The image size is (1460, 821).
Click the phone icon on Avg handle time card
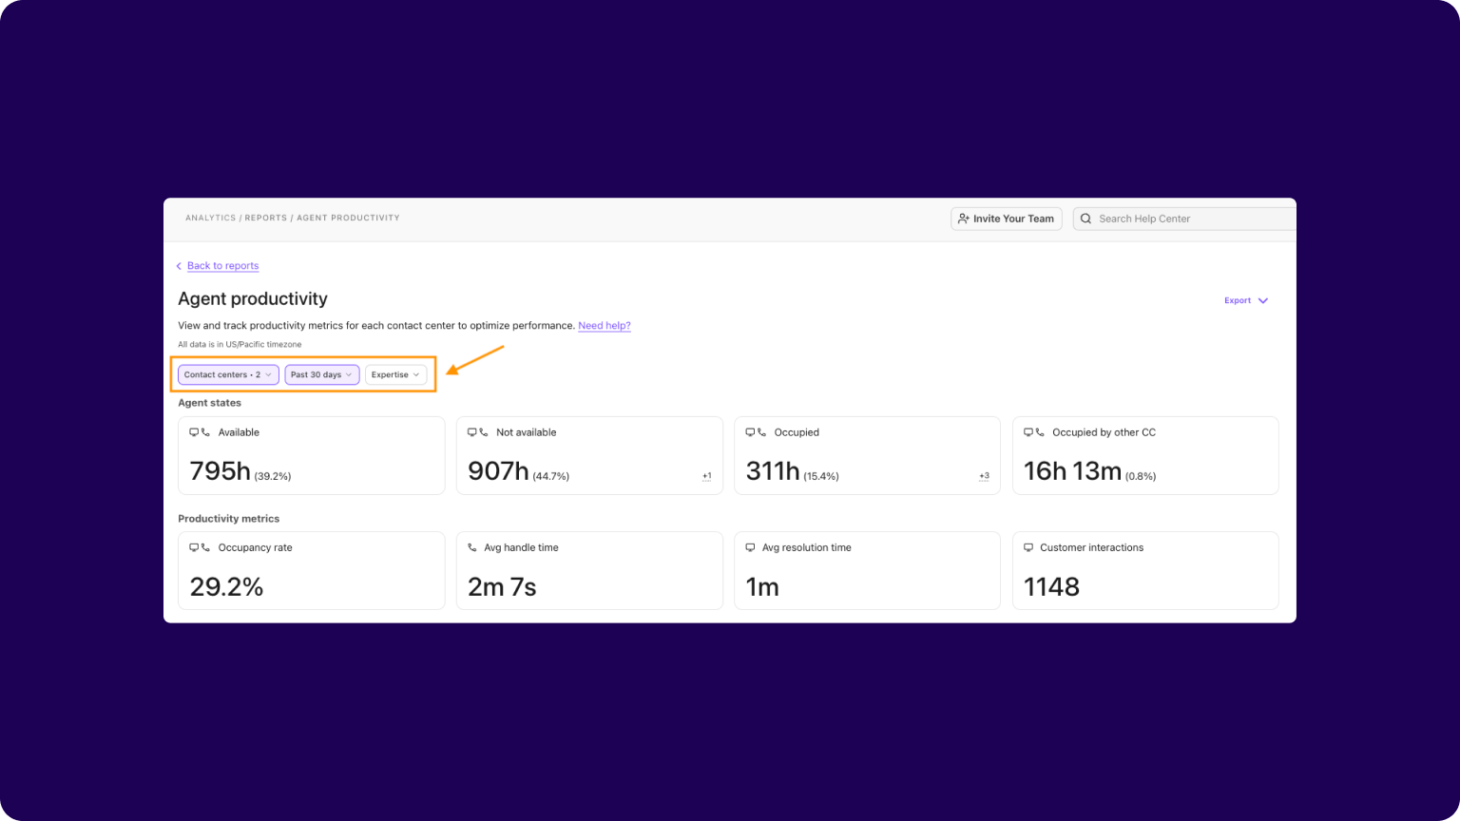tap(472, 547)
